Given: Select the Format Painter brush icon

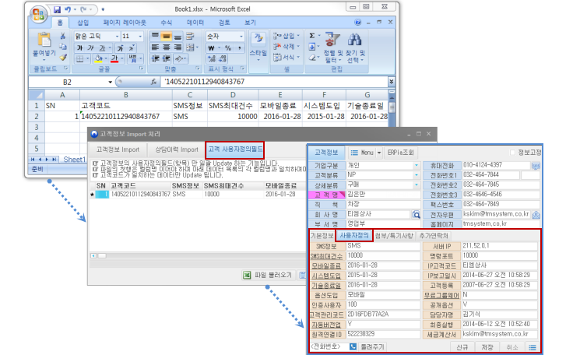Looking at the screenshot, I should click(x=63, y=57).
